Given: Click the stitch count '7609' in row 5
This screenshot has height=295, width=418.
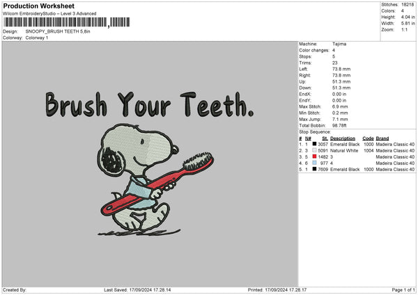Looking at the screenshot, I should click(x=323, y=169).
